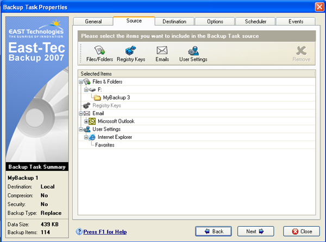Click the Selected Items column header
This screenshot has width=326, height=242.
pos(197,74)
